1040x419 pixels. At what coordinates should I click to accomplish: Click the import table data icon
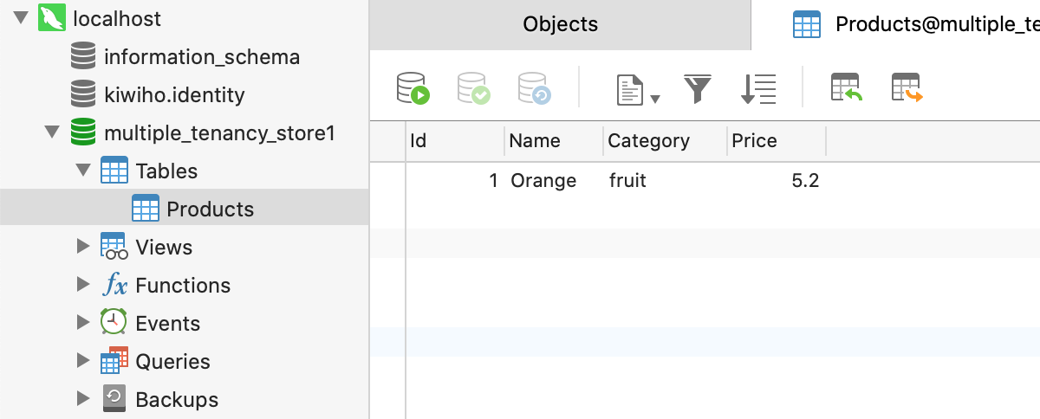click(x=847, y=88)
